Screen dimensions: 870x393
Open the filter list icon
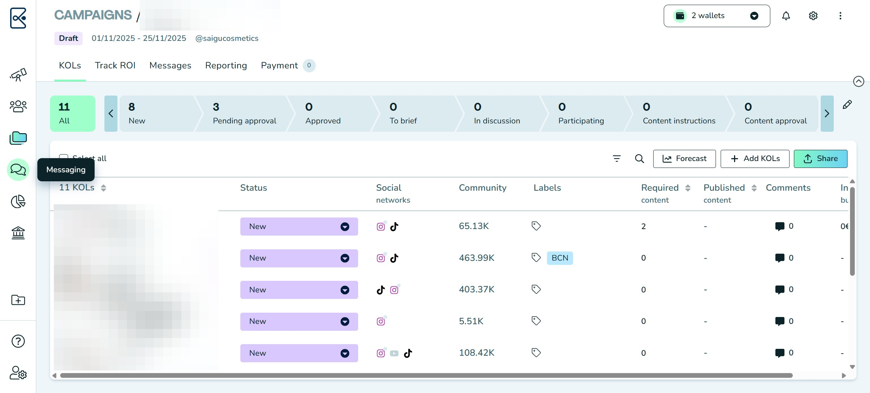coord(617,159)
